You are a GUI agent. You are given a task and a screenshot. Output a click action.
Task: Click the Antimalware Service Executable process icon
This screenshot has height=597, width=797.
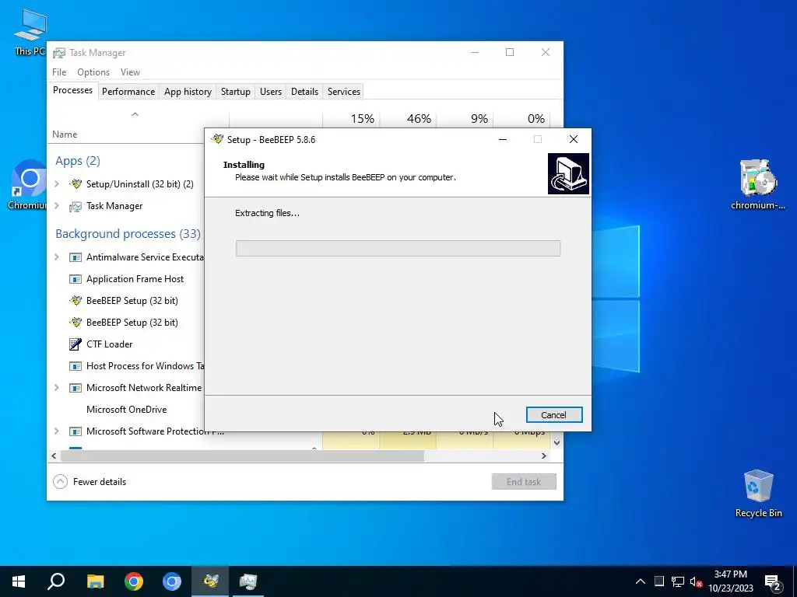(75, 257)
